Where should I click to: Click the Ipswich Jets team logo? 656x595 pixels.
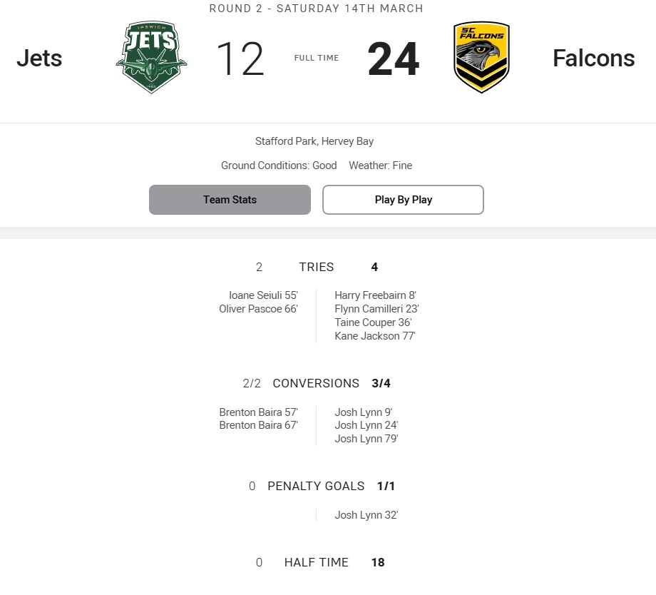(x=151, y=58)
